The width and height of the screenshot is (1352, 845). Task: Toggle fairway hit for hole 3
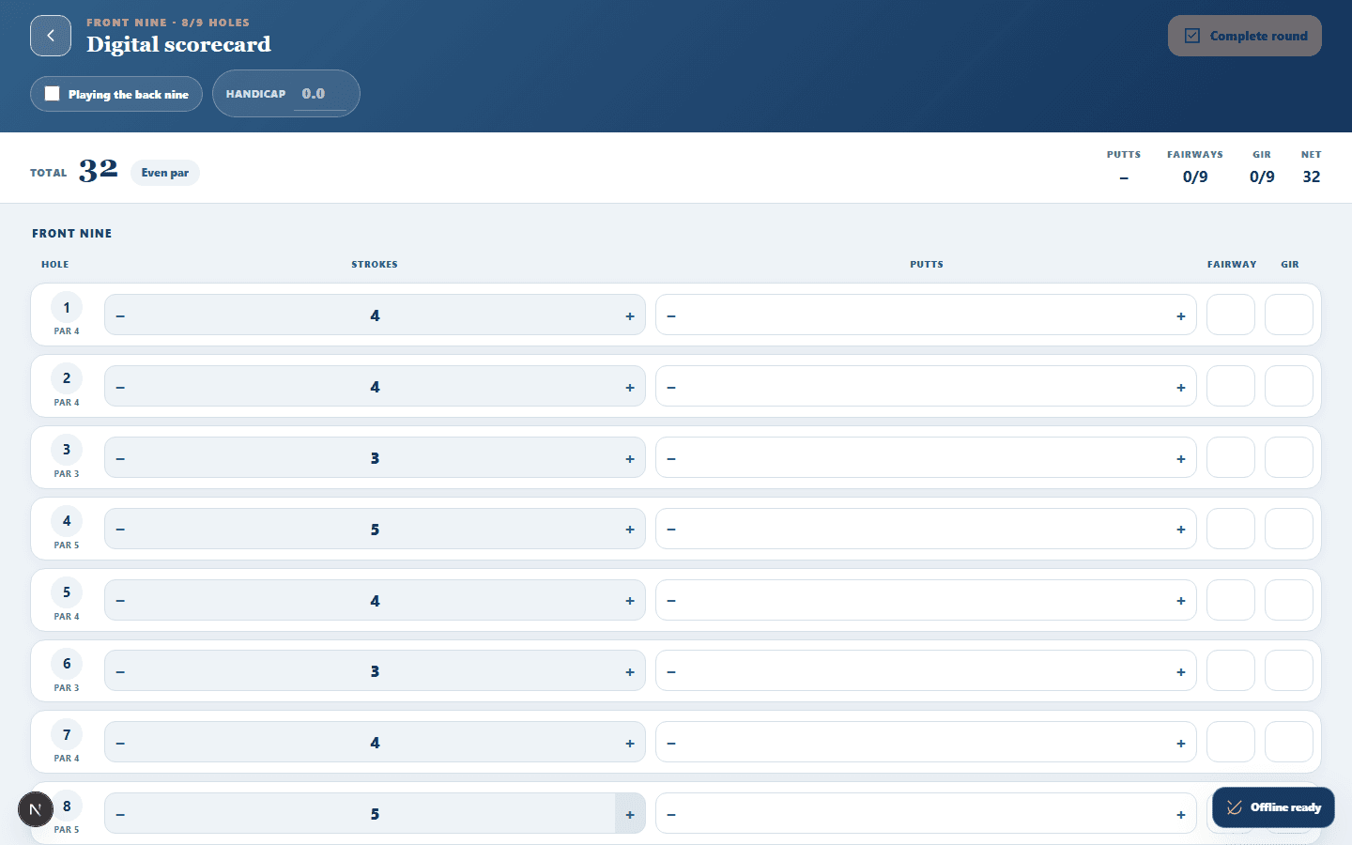click(1231, 457)
